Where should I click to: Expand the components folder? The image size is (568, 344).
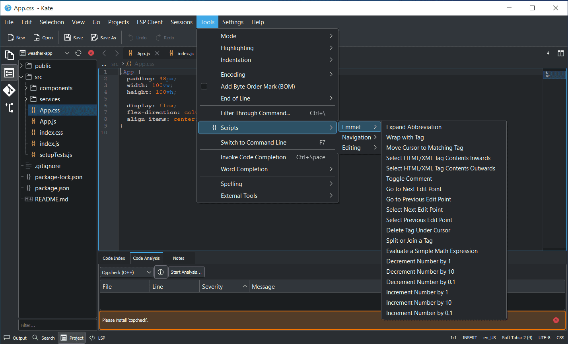[x=26, y=88]
